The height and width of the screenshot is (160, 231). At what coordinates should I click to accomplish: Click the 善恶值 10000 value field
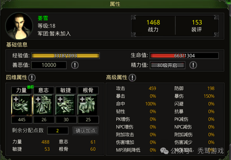(x=49, y=65)
